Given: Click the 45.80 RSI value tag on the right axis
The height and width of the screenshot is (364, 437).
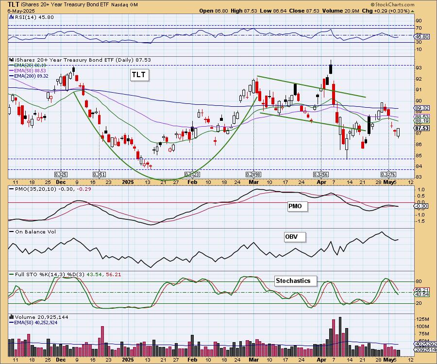Looking at the screenshot, I should pos(421,37).
